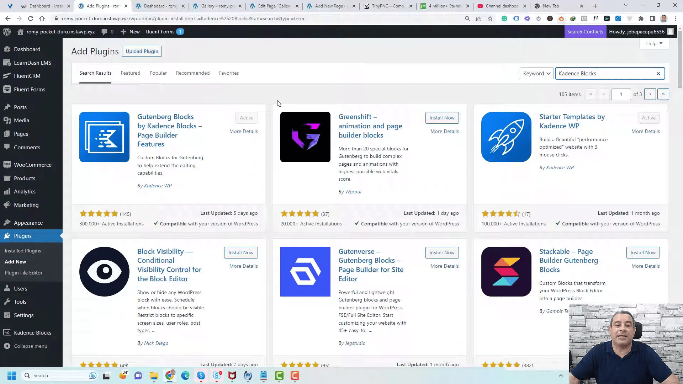Viewport: 683px width, 384px height.
Task: Clear the plugin search field
Action: (658, 74)
